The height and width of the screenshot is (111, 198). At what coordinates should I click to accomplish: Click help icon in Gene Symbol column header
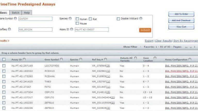(61, 59)
